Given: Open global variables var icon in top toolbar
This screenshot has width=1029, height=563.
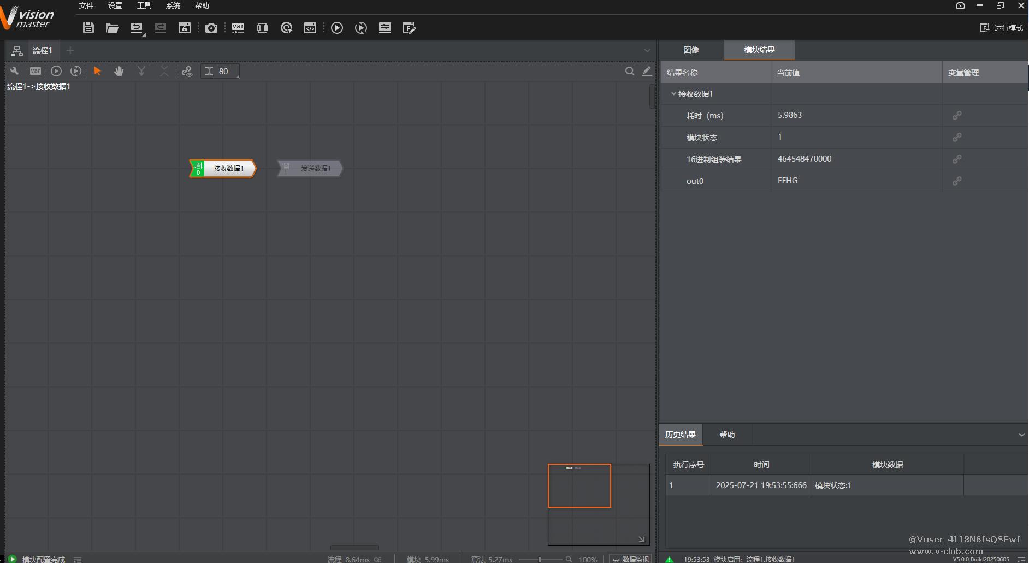Looking at the screenshot, I should click(238, 28).
